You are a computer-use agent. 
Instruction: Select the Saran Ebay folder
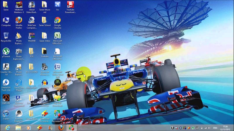pyautogui.click(x=32, y=100)
